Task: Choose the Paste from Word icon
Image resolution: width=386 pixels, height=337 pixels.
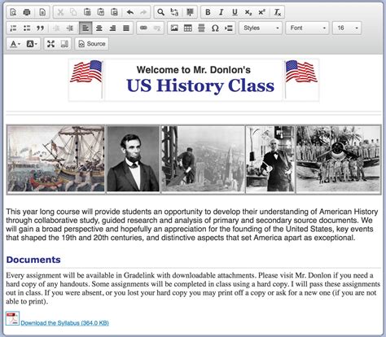Action: pyautogui.click(x=114, y=12)
